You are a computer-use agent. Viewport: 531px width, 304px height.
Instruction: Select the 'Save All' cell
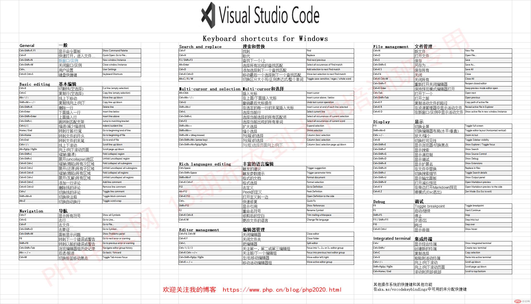tap(488, 70)
